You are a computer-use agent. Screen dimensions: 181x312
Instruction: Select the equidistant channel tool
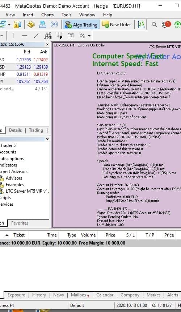click(x=48, y=36)
